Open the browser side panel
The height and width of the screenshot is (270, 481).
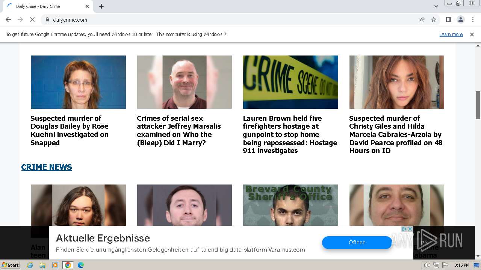(x=448, y=19)
